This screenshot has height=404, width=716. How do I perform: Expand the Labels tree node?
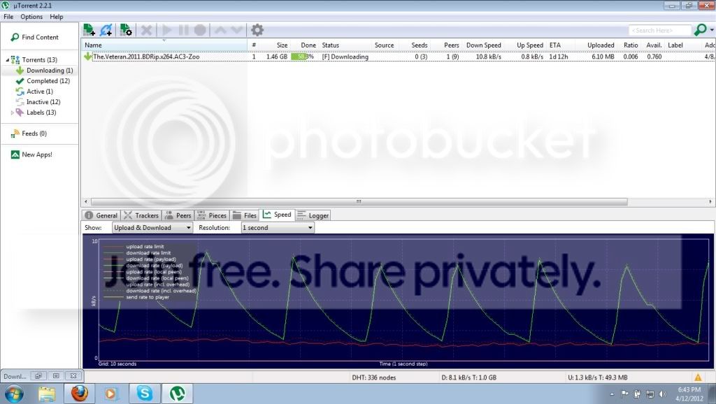(13, 113)
